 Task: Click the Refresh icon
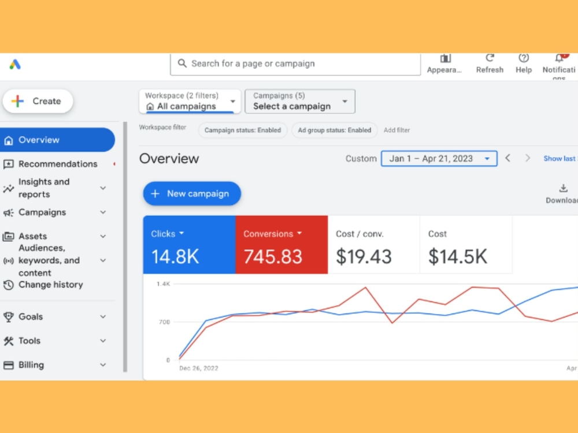click(490, 58)
